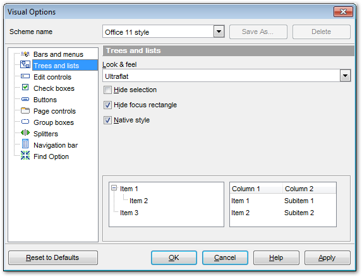362x277 pixels.
Task: Toggle the Native style checkbox
Action: pyautogui.click(x=107, y=121)
